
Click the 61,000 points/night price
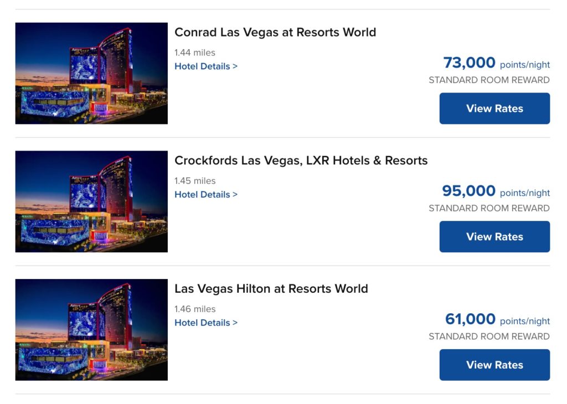[x=468, y=319]
